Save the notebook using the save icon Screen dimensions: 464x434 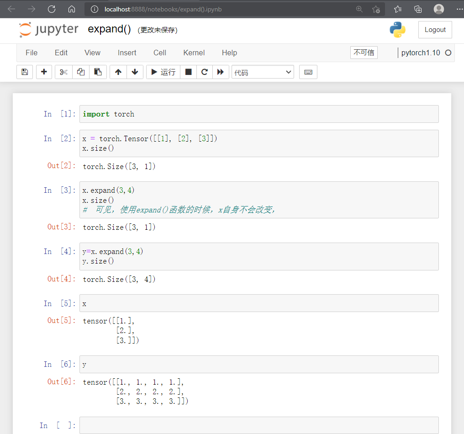coord(25,72)
